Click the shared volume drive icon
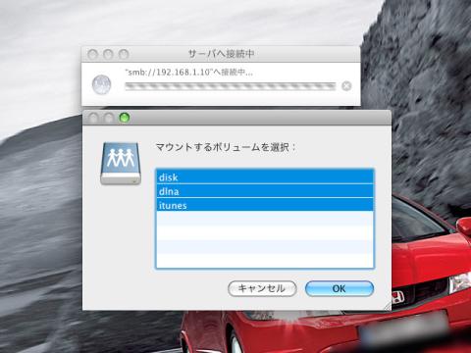This screenshot has width=471, height=353. click(x=121, y=164)
